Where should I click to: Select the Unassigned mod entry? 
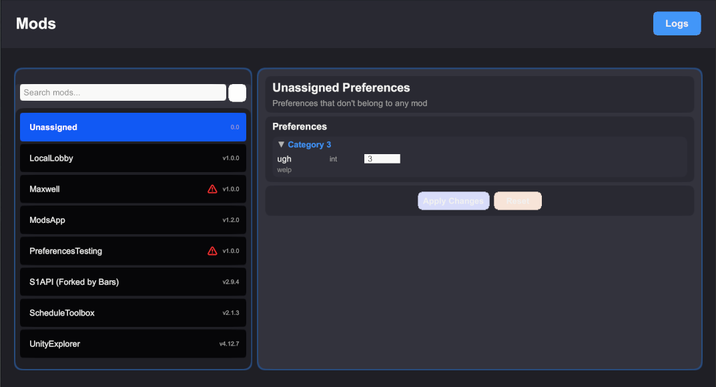[x=133, y=127]
